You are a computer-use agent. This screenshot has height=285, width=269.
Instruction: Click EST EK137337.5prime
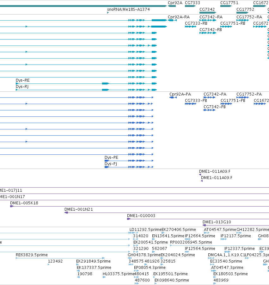pyautogui.click(x=78, y=271)
